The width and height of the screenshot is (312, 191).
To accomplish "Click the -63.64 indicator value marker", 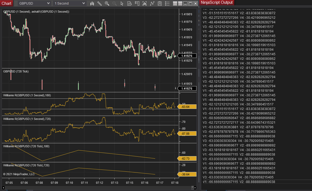I will point(187,107).
